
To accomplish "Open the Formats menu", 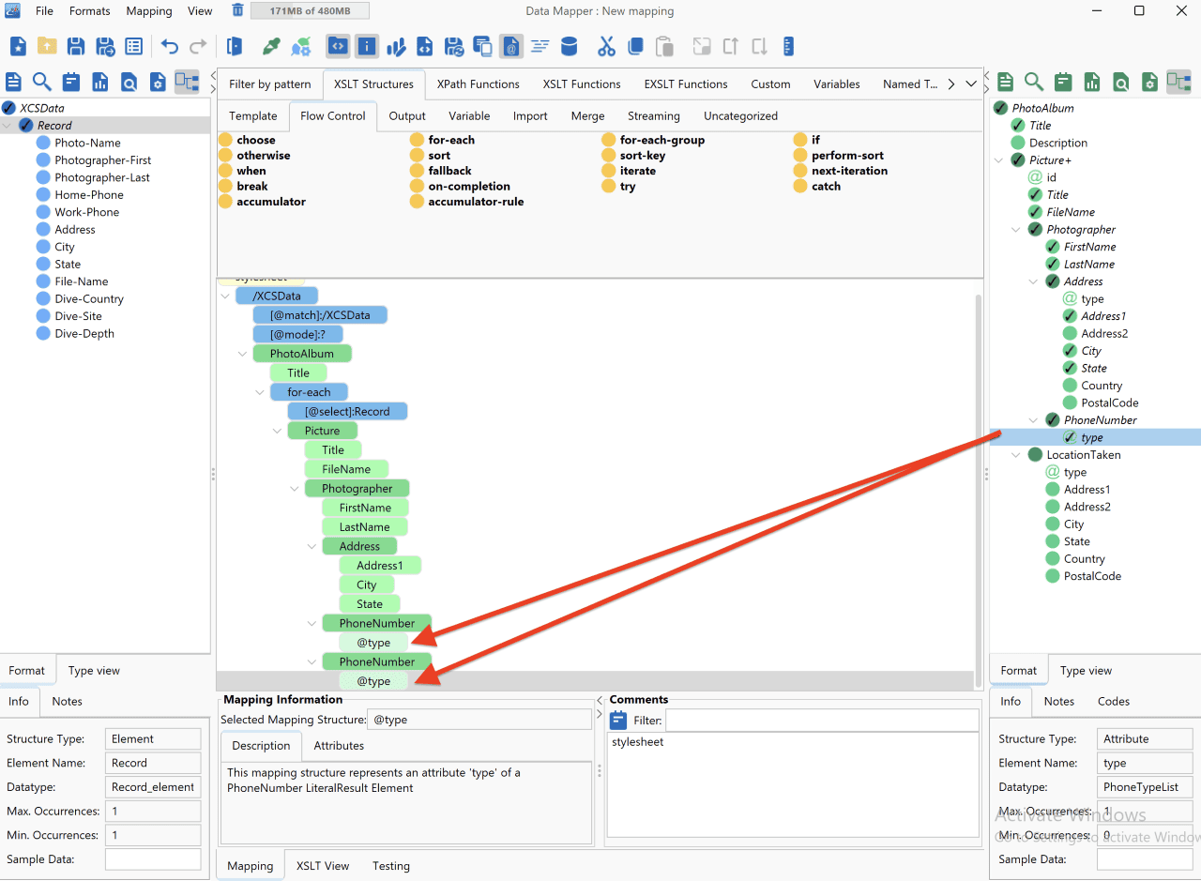I will (x=90, y=11).
